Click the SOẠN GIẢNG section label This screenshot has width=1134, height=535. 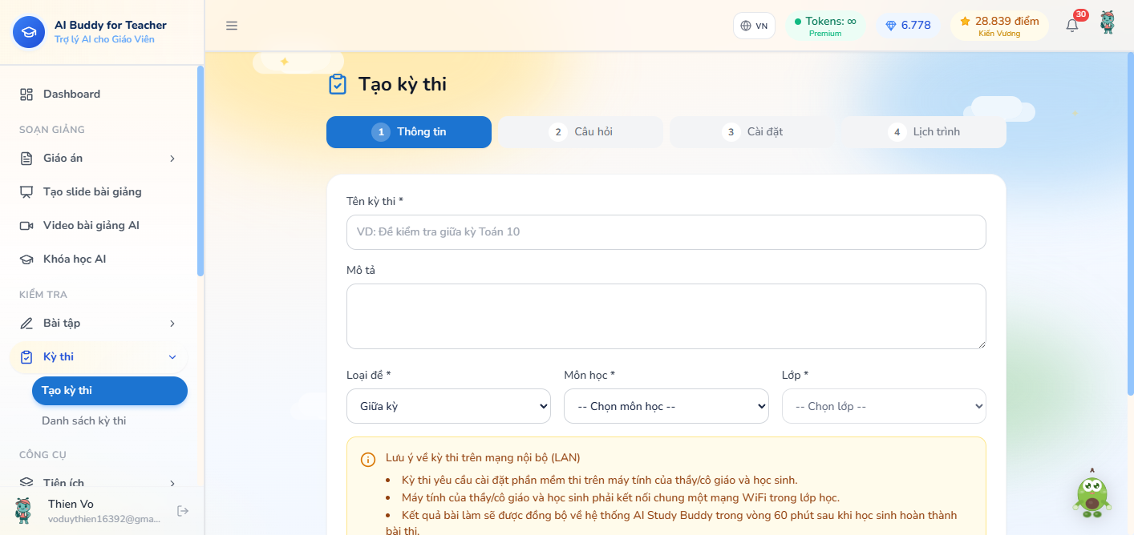tap(52, 130)
